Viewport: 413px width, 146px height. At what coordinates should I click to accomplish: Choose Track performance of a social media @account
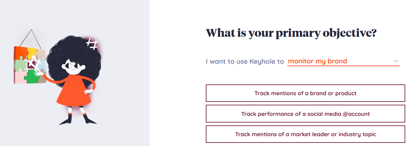[305, 114]
